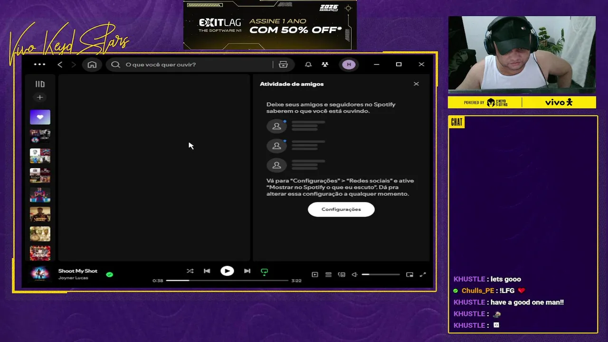Click the ExitLag banner ad
Viewport: 608px width, 342px height.
270,25
